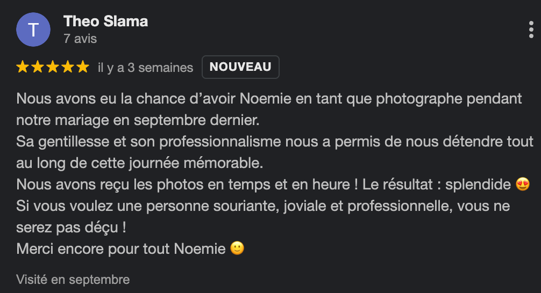This screenshot has width=541, height=293.
Task: Click the second gold rating star
Action: [x=38, y=67]
